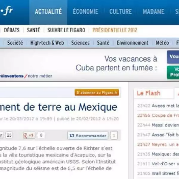
Task: Open the MADAME section tab
Action: click(x=154, y=12)
